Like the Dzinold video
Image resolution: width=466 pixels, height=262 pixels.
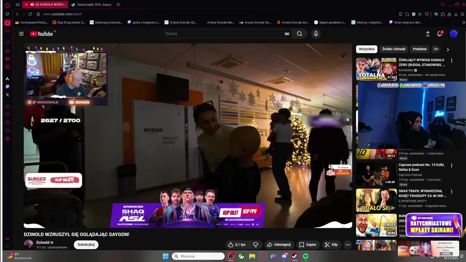(237, 245)
